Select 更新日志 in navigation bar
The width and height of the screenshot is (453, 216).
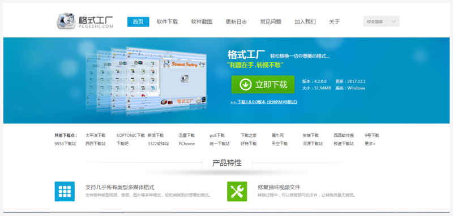[x=236, y=21]
